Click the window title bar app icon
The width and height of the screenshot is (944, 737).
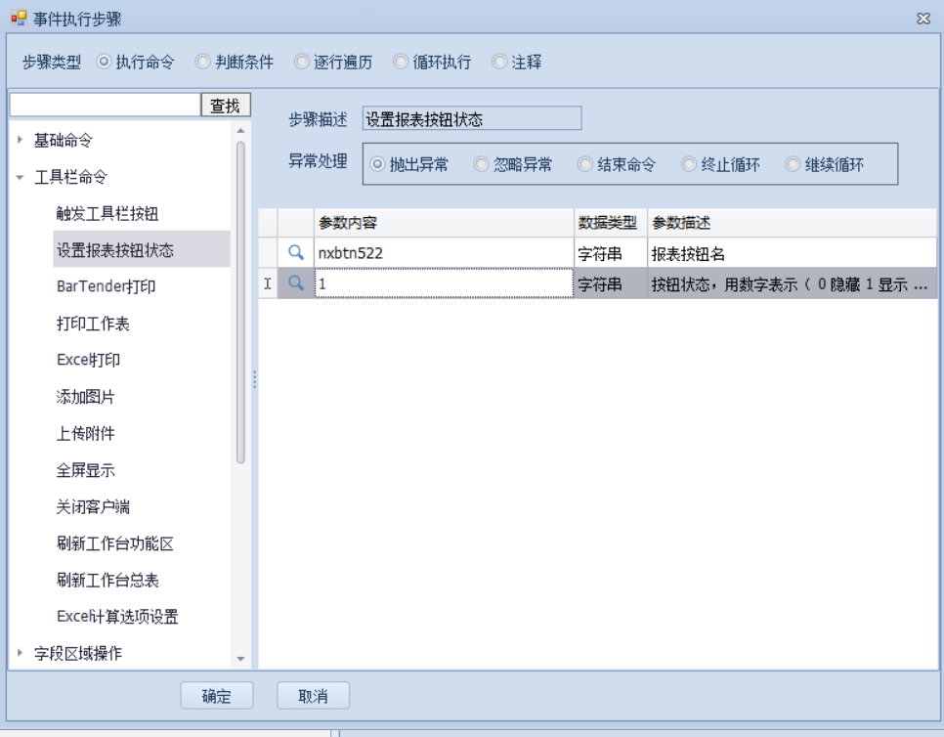[18, 19]
